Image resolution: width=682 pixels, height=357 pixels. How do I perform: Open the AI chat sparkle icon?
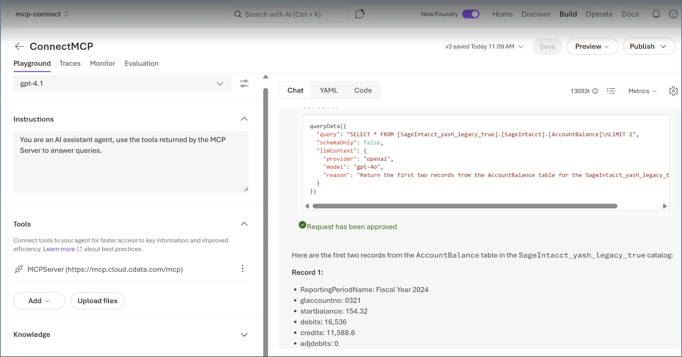[360, 14]
